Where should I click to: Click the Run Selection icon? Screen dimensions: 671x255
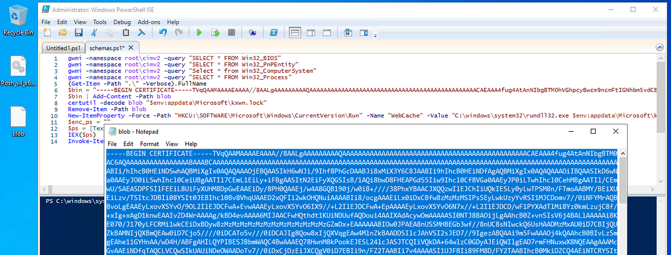tap(216, 33)
